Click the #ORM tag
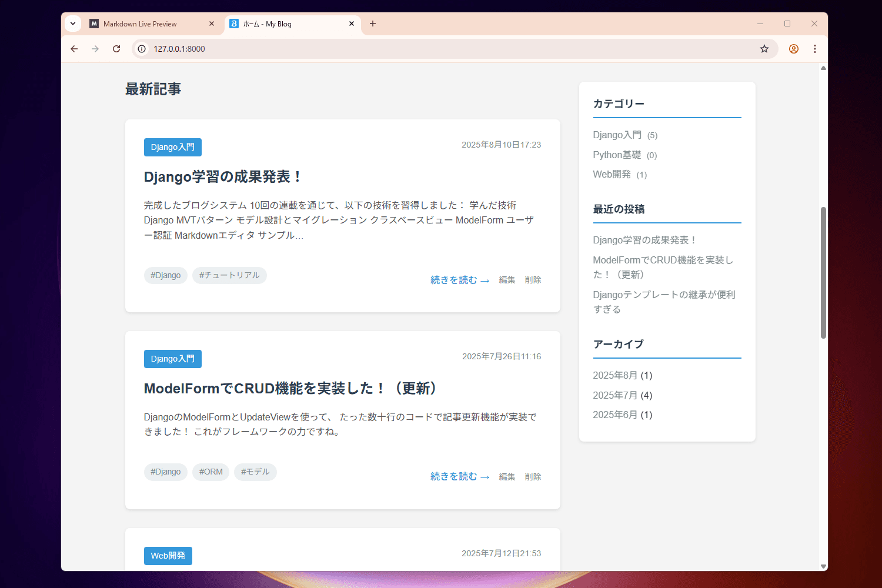This screenshot has width=882, height=588. (211, 472)
